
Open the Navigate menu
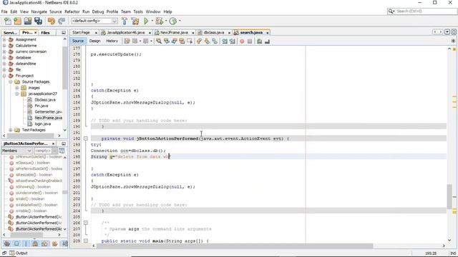pyautogui.click(x=39, y=11)
